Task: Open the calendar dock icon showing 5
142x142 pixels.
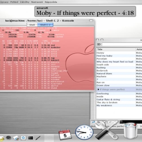Action: [x=65, y=135]
